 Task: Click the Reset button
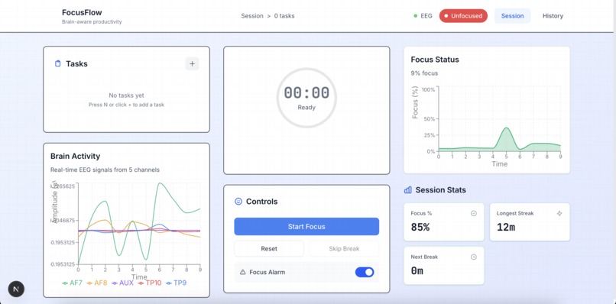tap(269, 248)
